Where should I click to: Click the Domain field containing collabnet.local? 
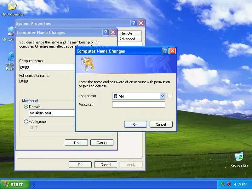[x=52, y=113]
